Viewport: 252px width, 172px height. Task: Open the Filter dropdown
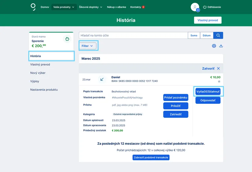click(88, 46)
